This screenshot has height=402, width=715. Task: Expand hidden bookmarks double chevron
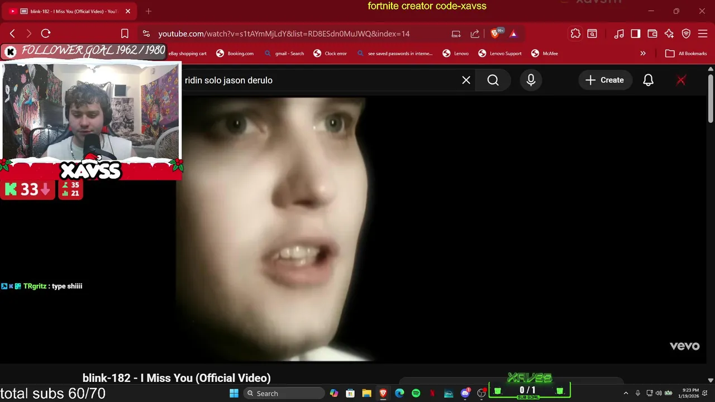pyautogui.click(x=643, y=54)
